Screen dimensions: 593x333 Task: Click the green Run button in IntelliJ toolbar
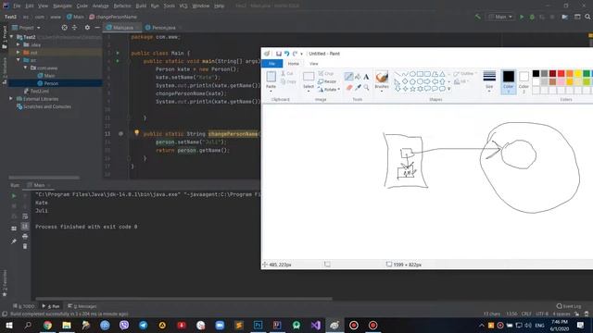522,17
